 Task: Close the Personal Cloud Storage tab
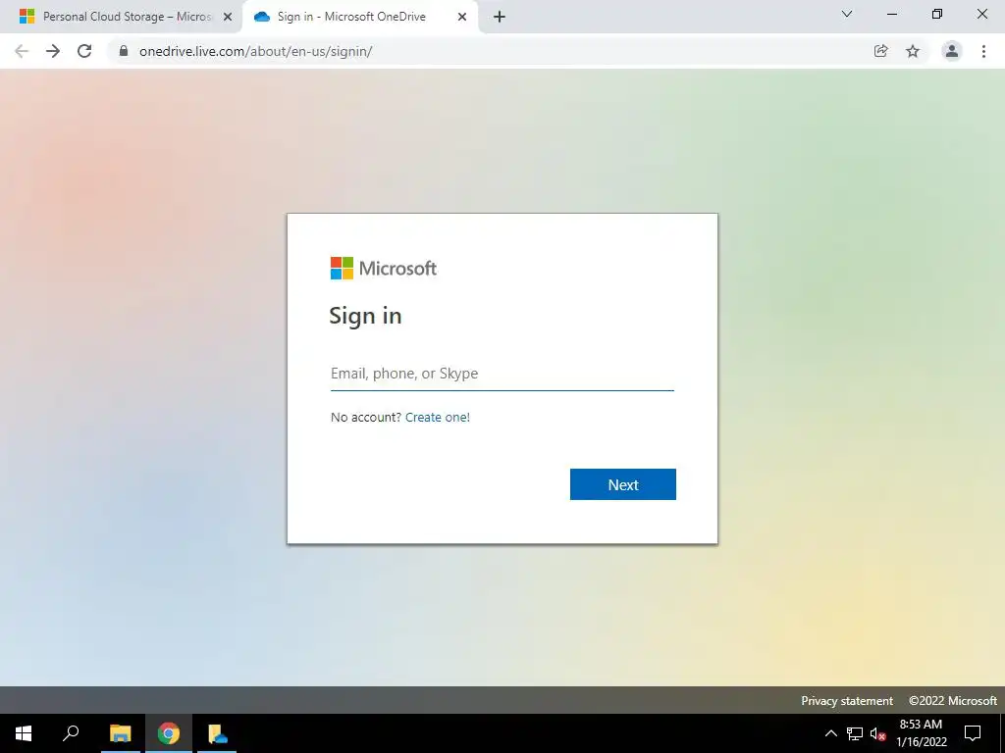tap(228, 17)
